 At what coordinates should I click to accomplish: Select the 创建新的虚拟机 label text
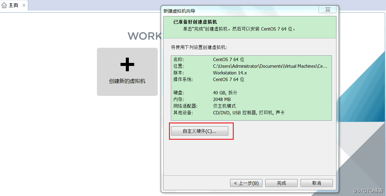[x=127, y=81]
